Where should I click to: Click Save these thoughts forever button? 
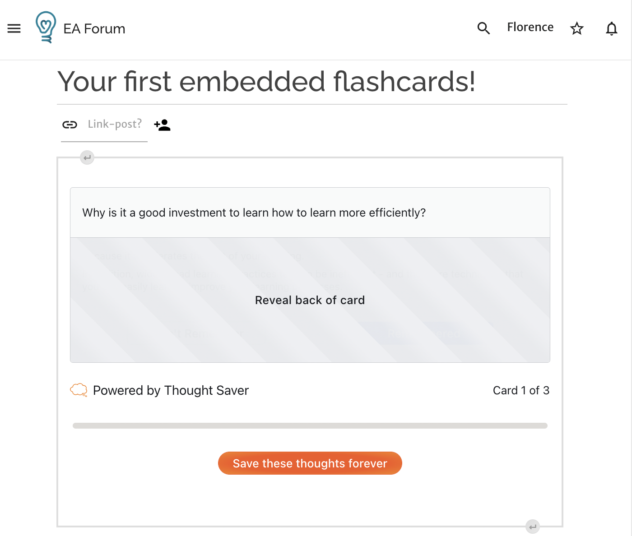310,463
